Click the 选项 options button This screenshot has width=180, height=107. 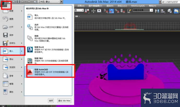pyautogui.click(x=51, y=101)
